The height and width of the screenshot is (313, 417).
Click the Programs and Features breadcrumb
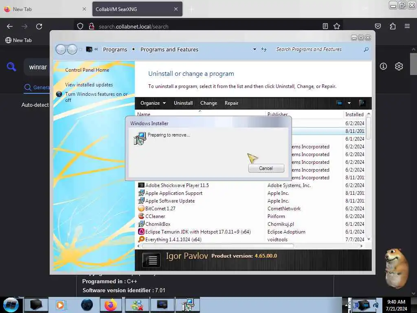(x=169, y=49)
